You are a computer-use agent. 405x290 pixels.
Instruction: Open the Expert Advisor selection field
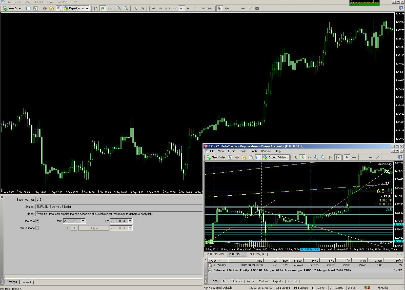tap(119, 200)
